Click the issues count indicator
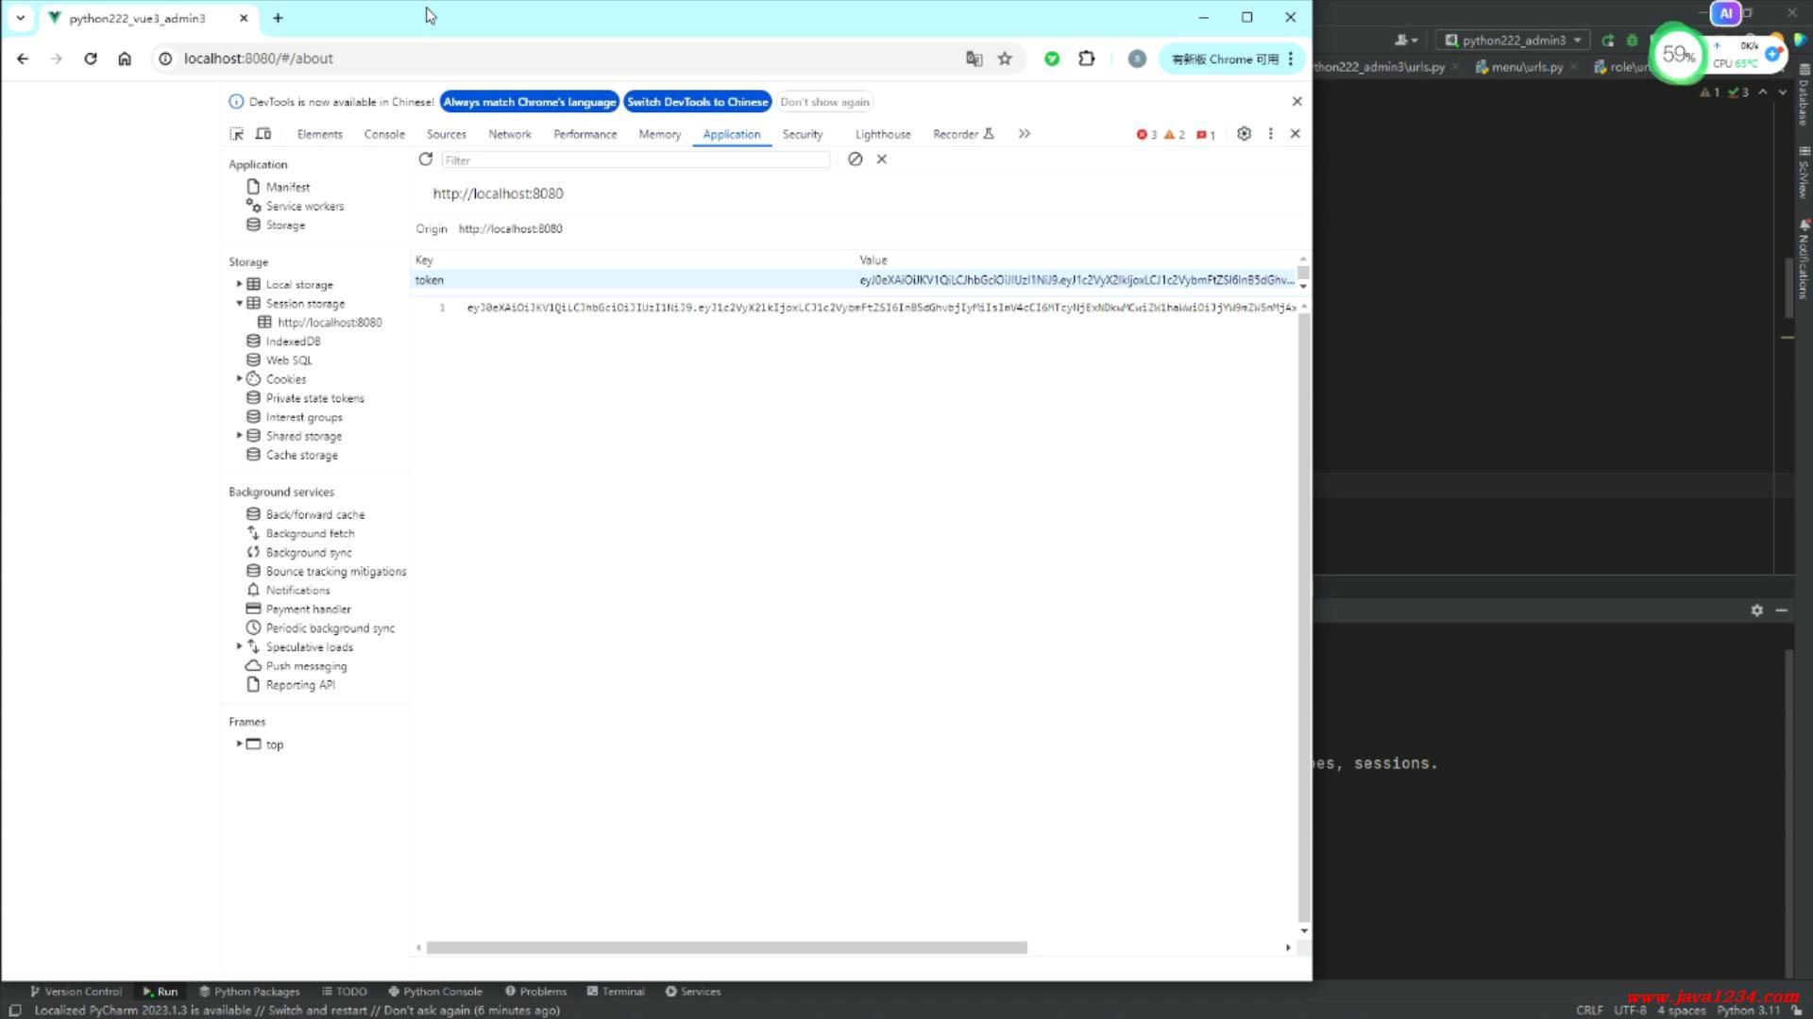 point(1206,134)
